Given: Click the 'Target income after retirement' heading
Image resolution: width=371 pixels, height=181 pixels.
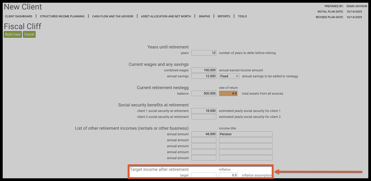Looking at the screenshot, I should point(159,169).
